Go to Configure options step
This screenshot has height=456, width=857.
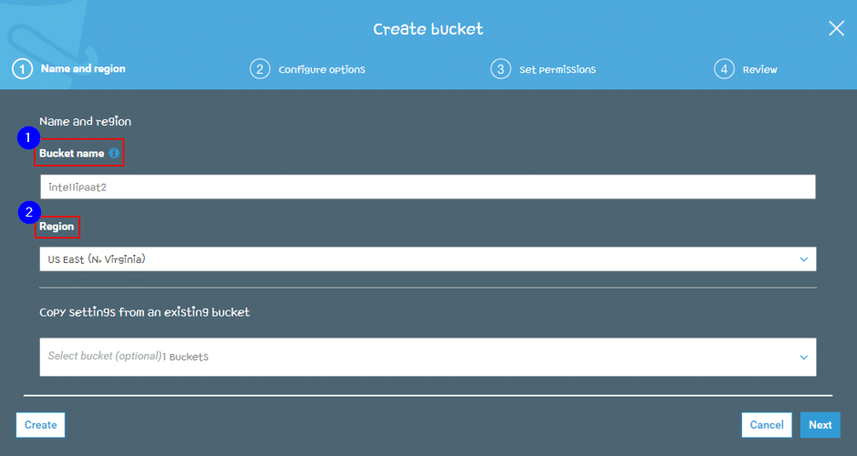322,70
